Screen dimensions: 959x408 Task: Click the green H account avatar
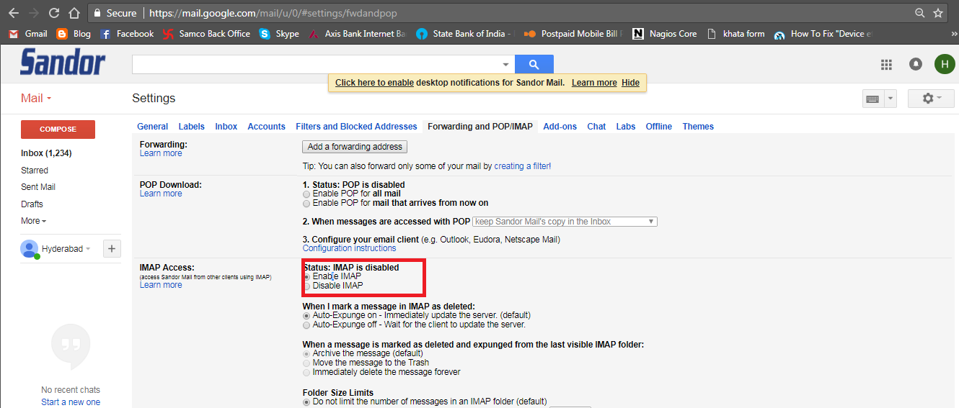pos(944,65)
